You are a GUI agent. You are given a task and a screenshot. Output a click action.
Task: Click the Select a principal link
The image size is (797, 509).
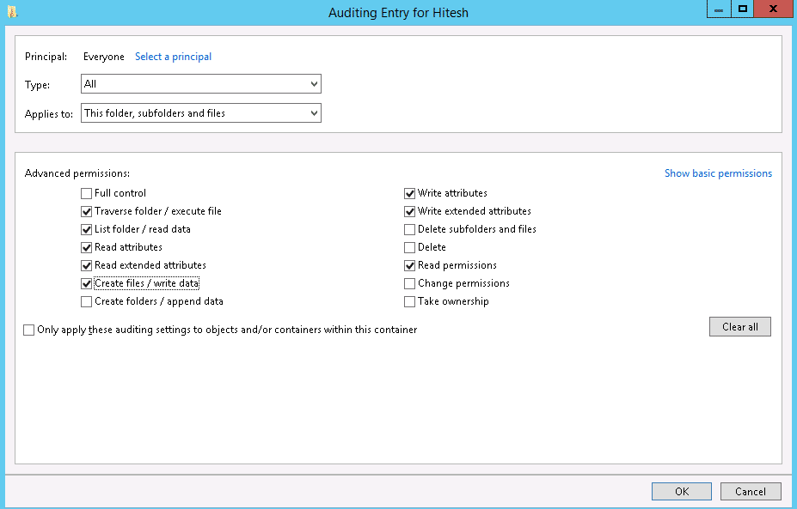coord(174,57)
